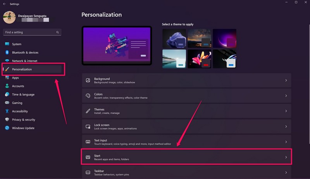Select the Network & internet Wi-Fi icon

(7, 61)
